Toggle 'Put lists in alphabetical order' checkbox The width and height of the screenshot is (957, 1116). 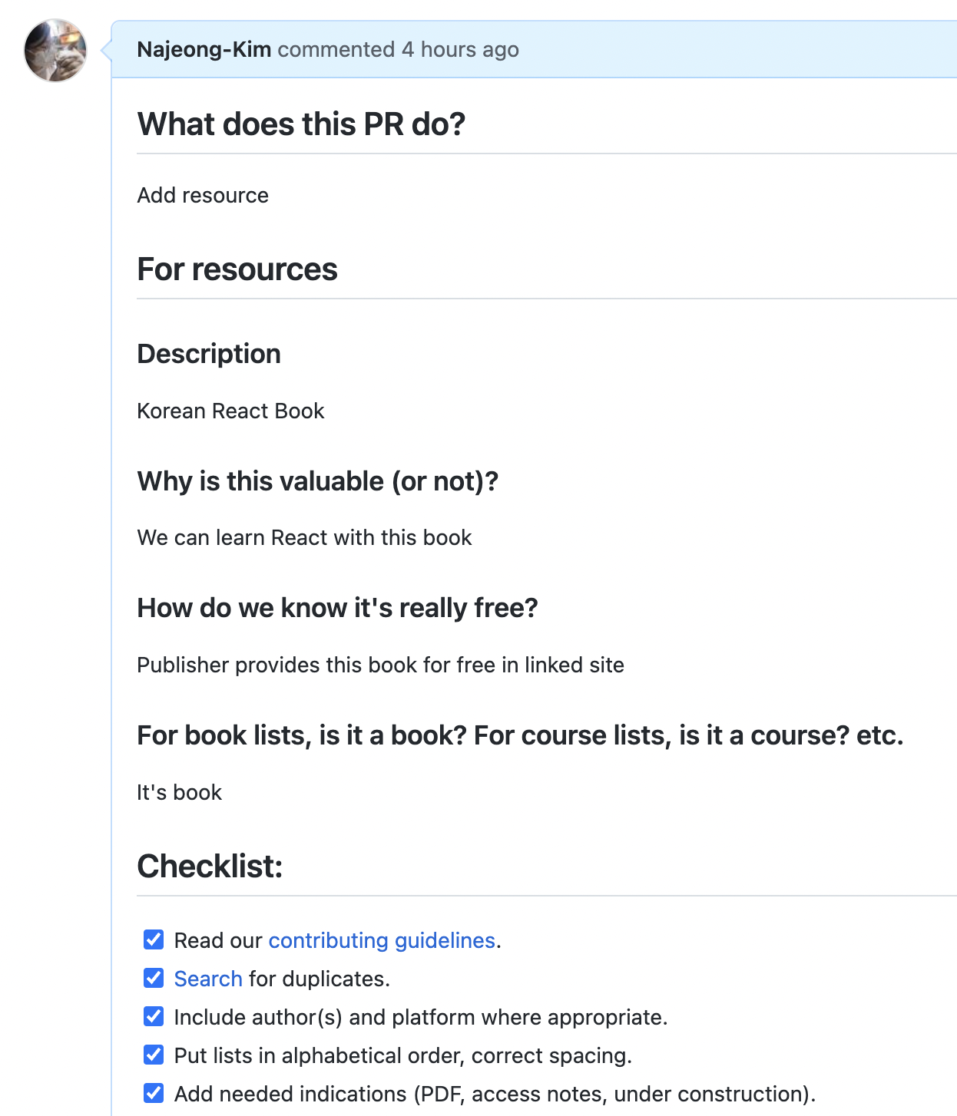coord(154,1055)
